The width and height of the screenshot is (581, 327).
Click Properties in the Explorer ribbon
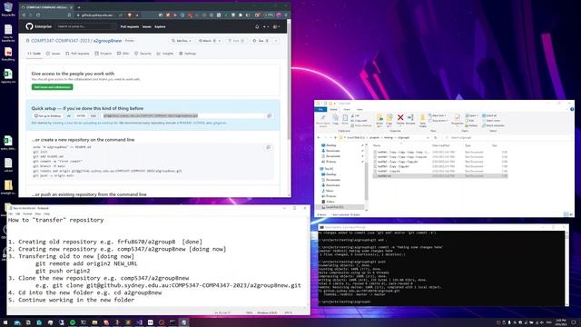click(x=458, y=120)
